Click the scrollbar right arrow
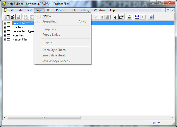 172,117
